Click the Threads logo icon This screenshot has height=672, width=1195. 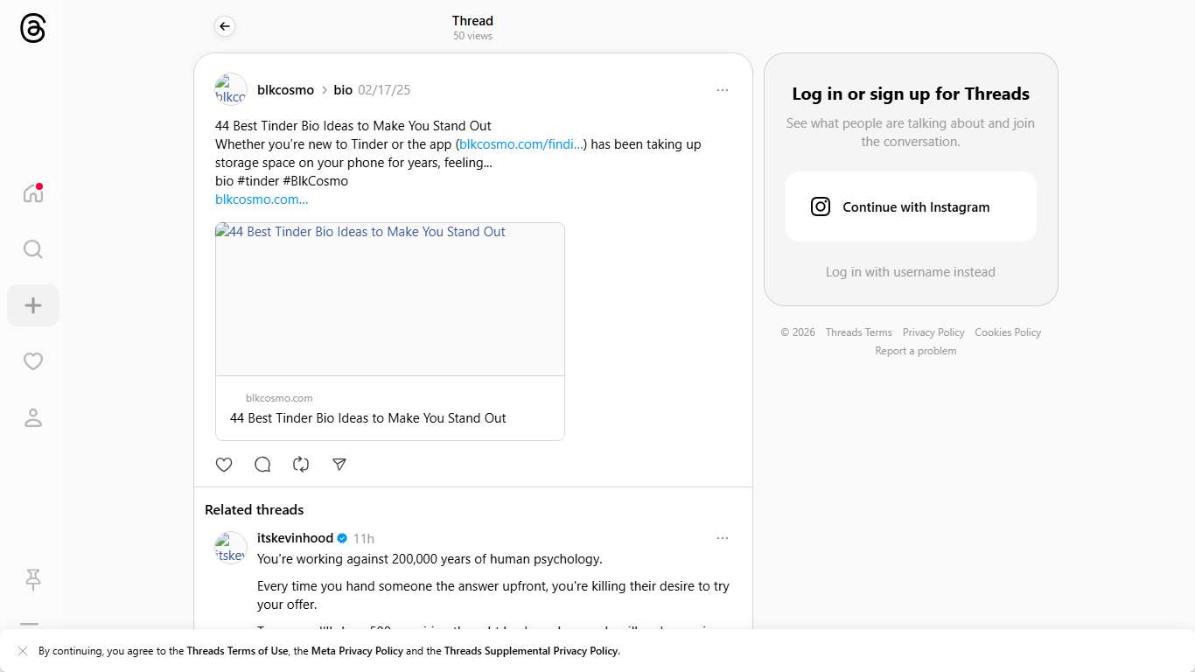click(x=32, y=29)
